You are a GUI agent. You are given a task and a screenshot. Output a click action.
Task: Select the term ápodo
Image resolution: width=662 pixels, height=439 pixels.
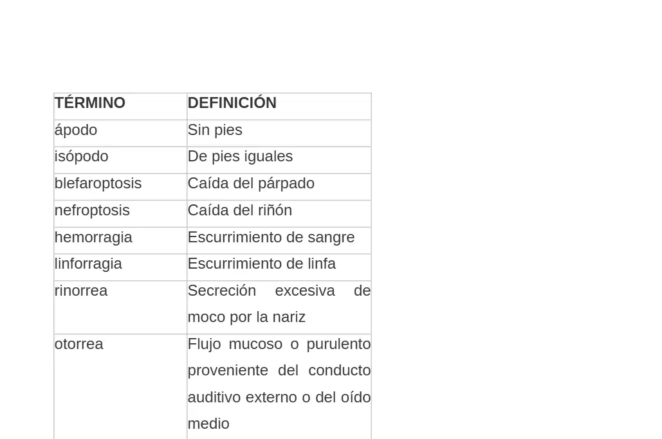point(76,130)
